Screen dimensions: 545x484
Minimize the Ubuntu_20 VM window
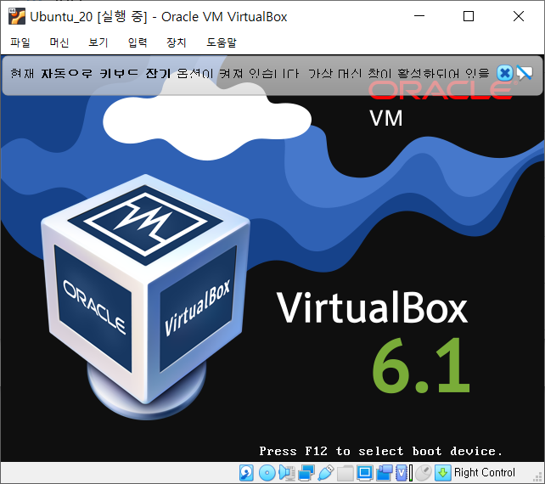click(x=419, y=16)
